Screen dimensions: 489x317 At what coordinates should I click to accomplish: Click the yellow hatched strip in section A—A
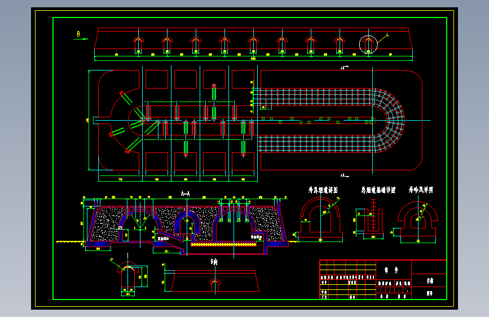pos(223,245)
